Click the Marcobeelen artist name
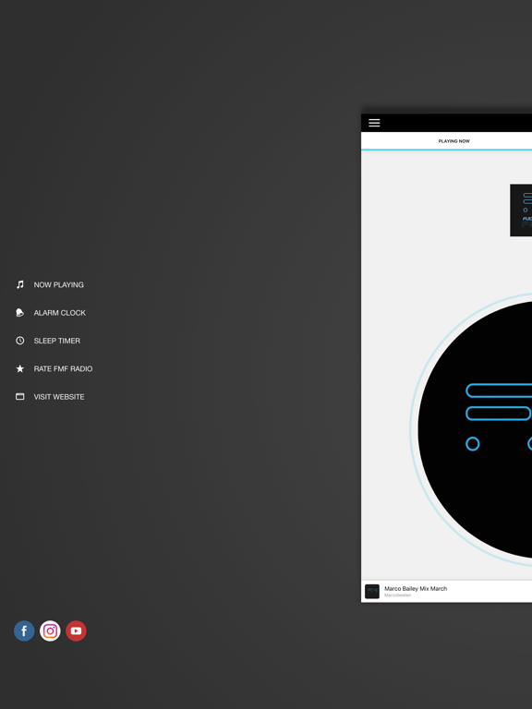This screenshot has width=532, height=709. pyautogui.click(x=398, y=595)
